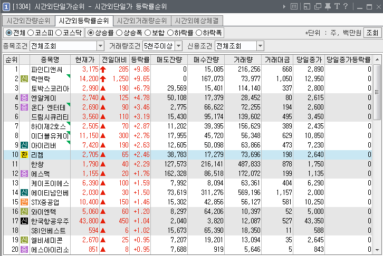Click the window number 1 icon in title bar
This screenshot has width=383, height=256.
pyautogui.click(x=6, y=6)
